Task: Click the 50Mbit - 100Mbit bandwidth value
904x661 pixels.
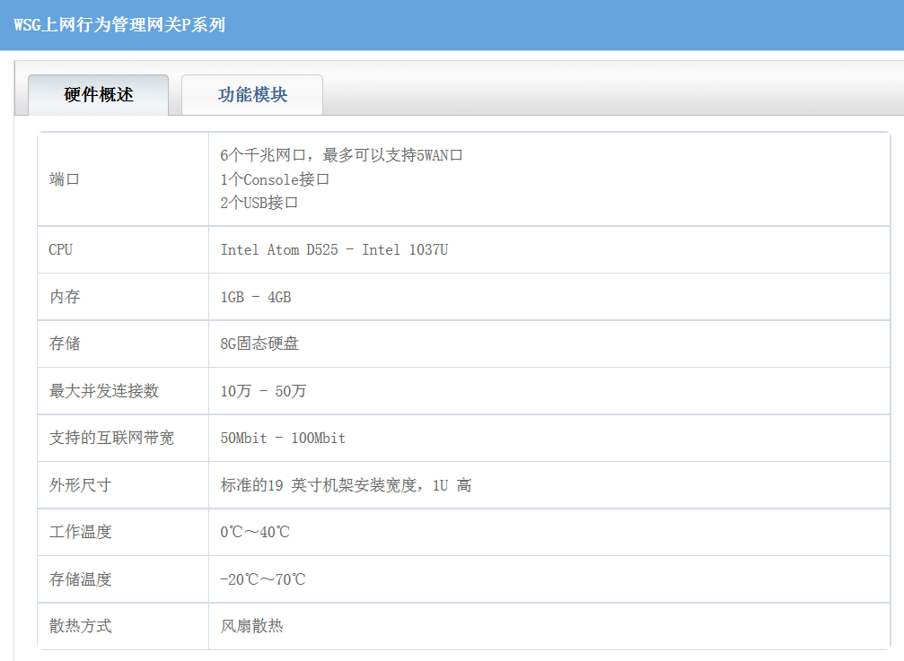Action: pos(283,438)
